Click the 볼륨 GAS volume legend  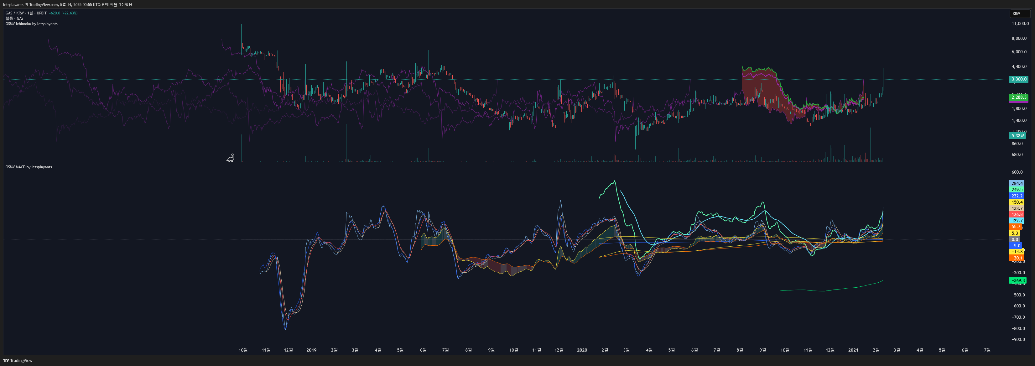[x=14, y=18]
